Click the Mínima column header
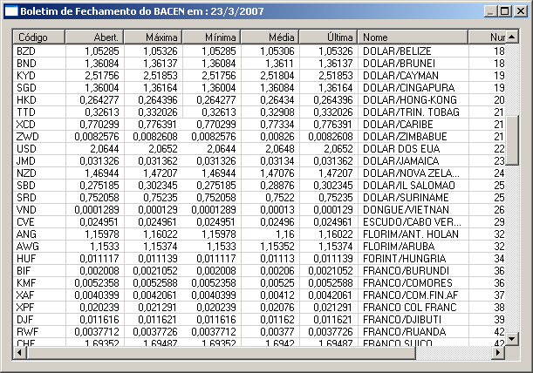533x373 pixels. pyautogui.click(x=211, y=37)
